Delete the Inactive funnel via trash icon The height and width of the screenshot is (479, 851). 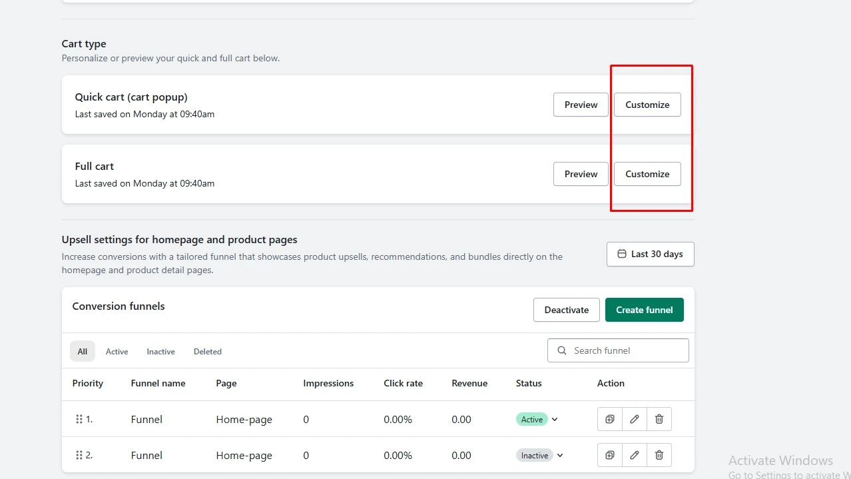[659, 455]
